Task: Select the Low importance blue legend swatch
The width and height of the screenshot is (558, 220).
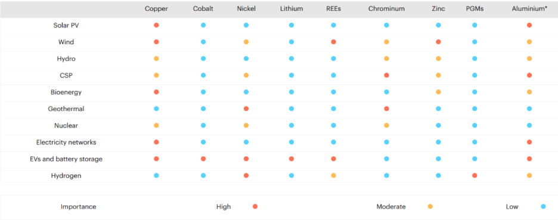Action: click(543, 206)
